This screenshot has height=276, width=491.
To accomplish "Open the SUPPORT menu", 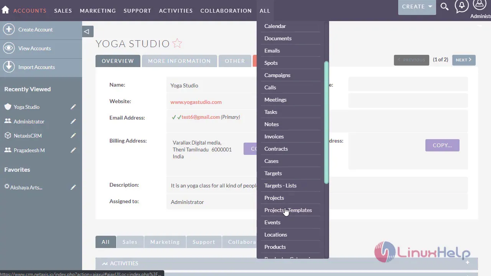I will click(x=137, y=11).
